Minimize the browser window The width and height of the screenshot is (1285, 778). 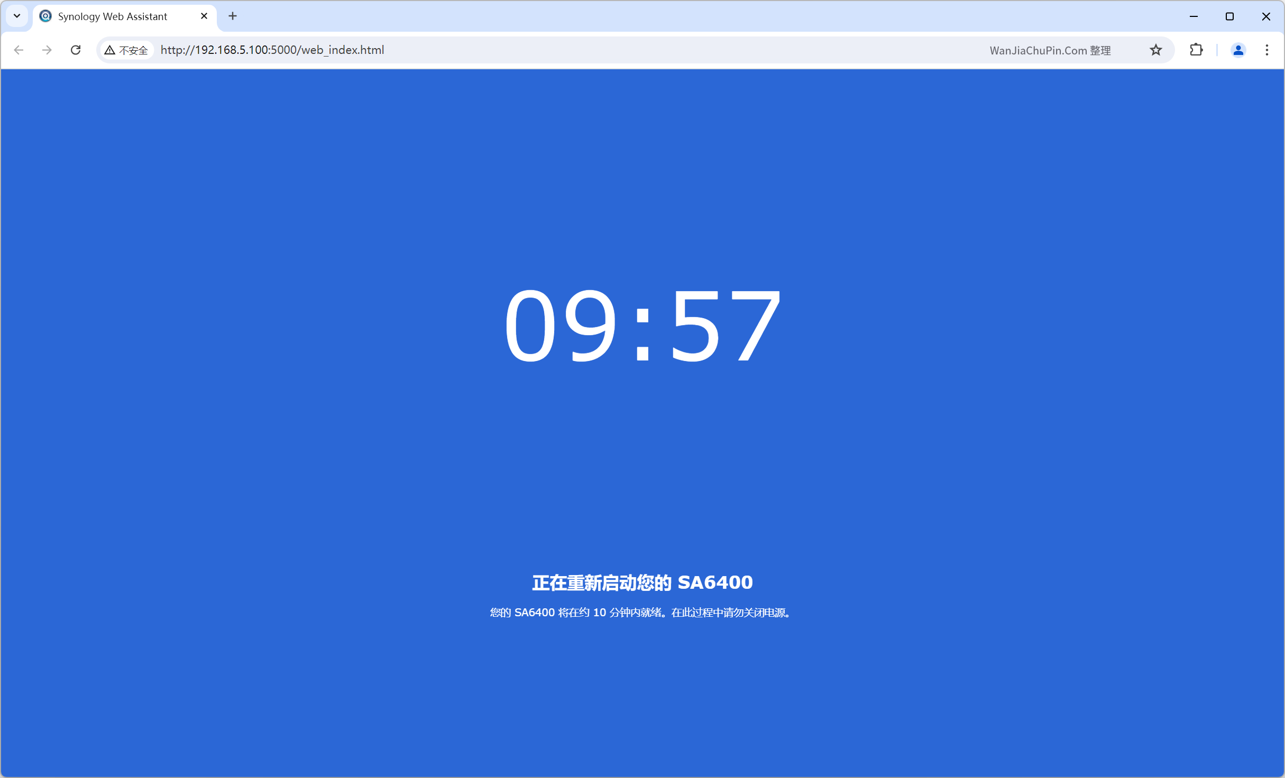(x=1194, y=16)
